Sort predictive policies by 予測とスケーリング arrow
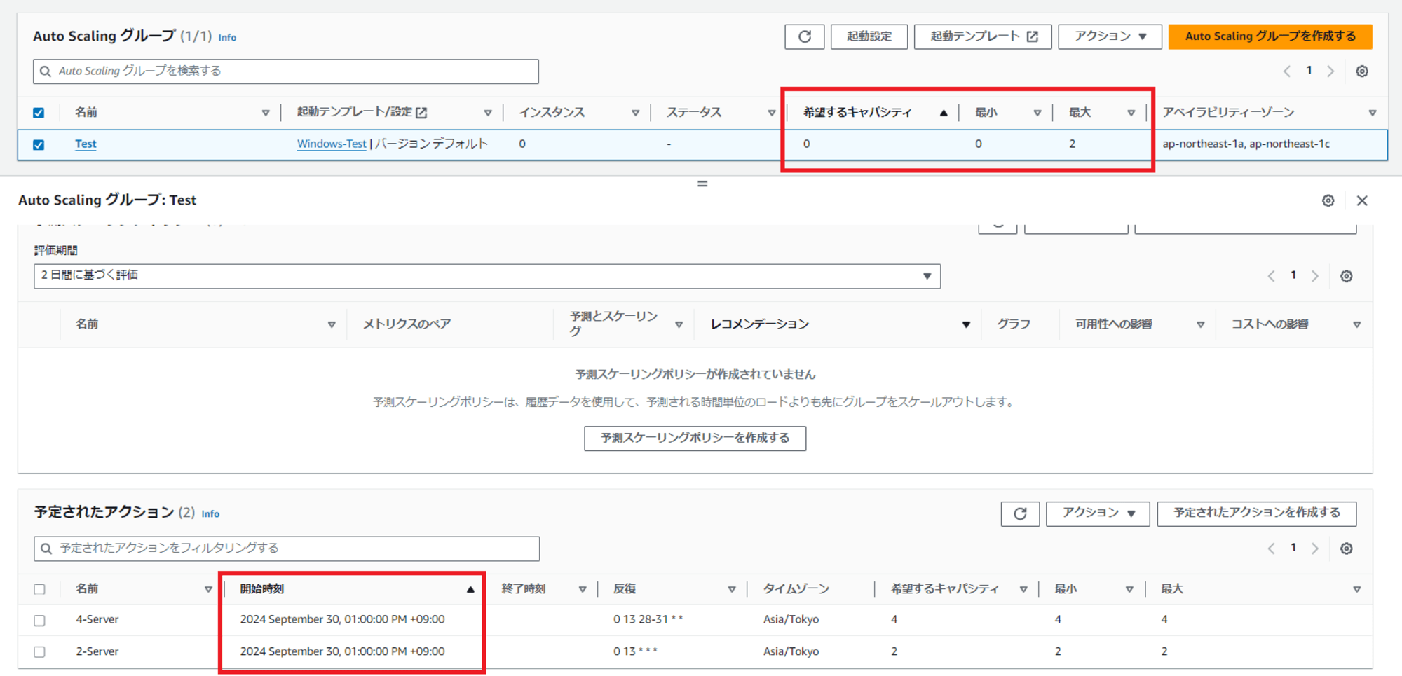1402x676 pixels. pos(679,324)
